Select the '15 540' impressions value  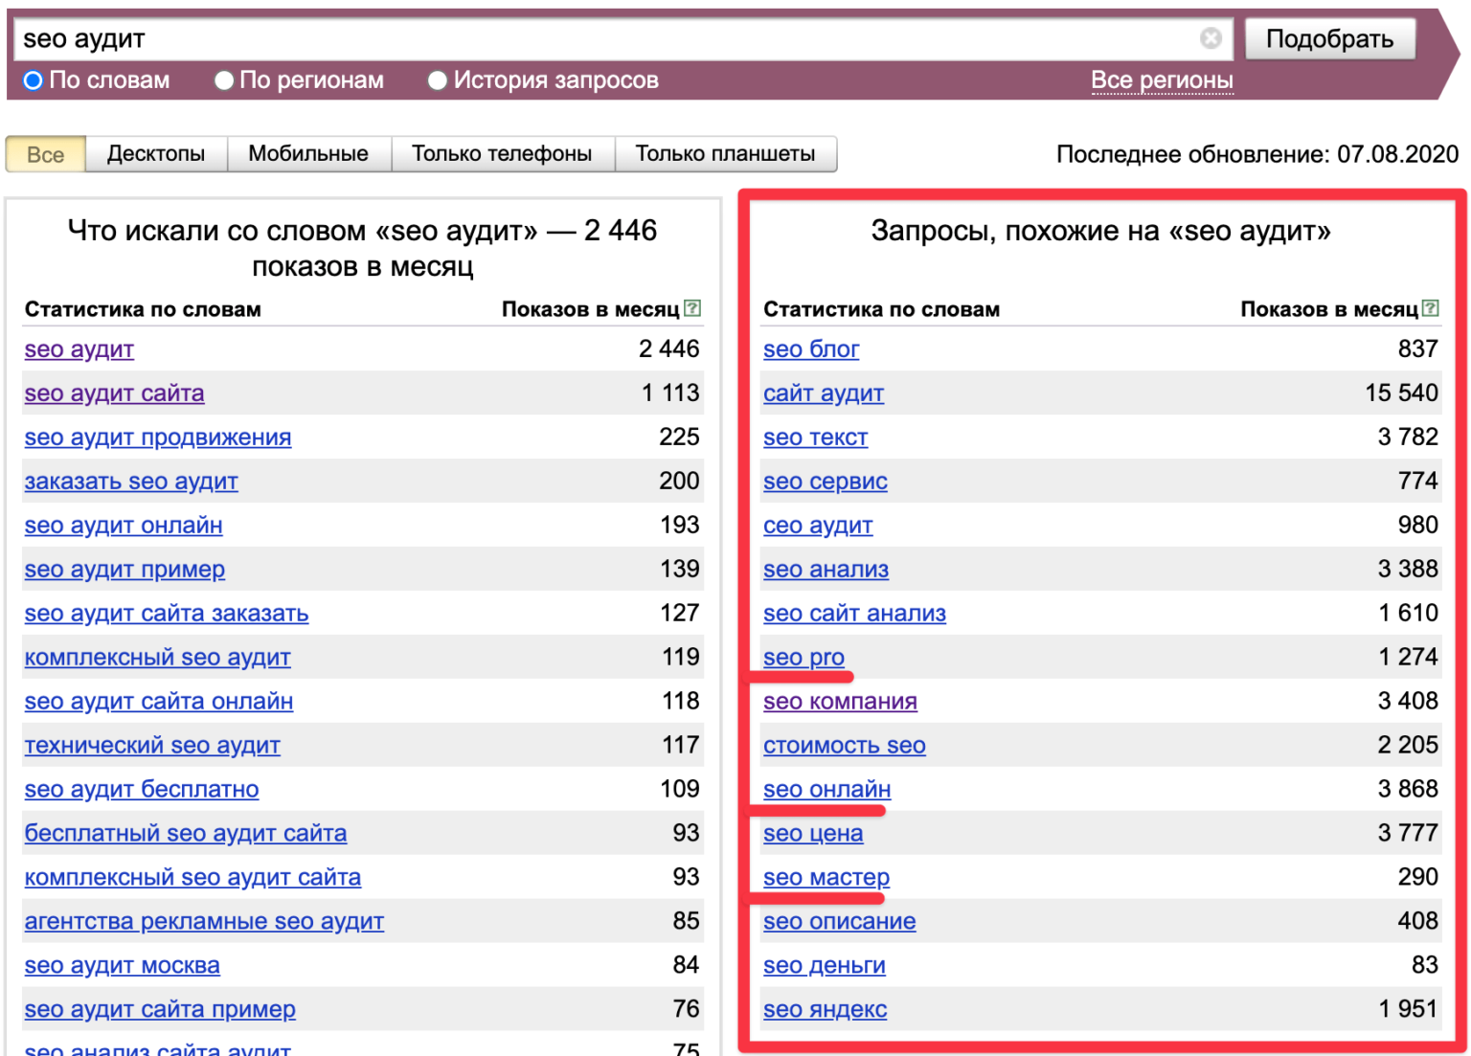(1401, 393)
